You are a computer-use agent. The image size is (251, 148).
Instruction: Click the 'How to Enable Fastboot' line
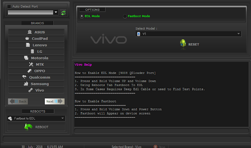point(95,101)
